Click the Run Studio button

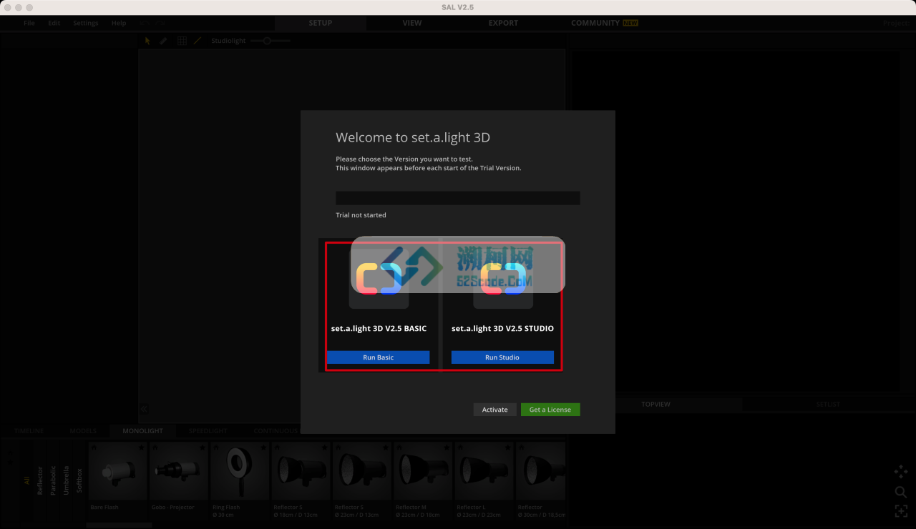pos(502,357)
